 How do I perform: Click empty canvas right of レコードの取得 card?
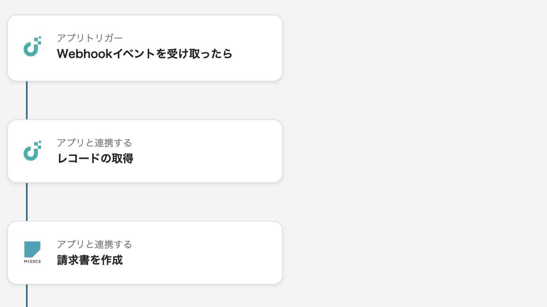click(394, 151)
